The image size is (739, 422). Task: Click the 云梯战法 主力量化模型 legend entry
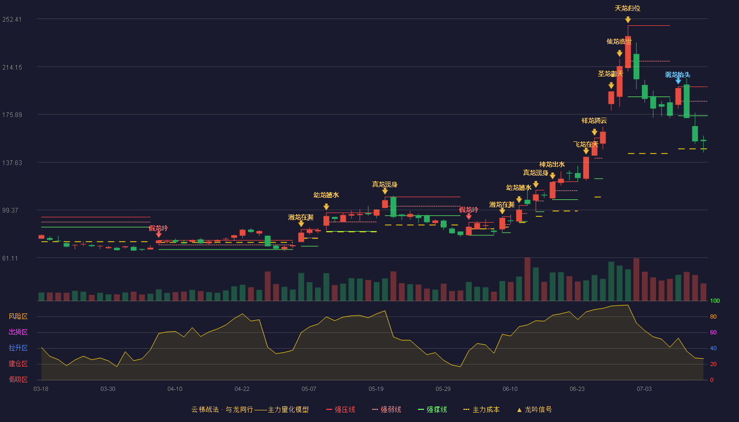[250, 409]
